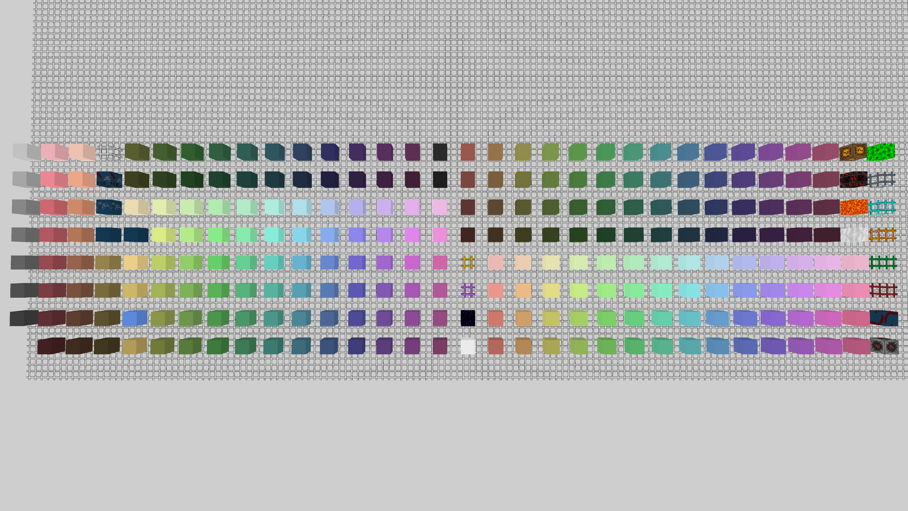This screenshot has height=511, width=908.
Task: Choose the yellow lattice block
Action: [468, 263]
